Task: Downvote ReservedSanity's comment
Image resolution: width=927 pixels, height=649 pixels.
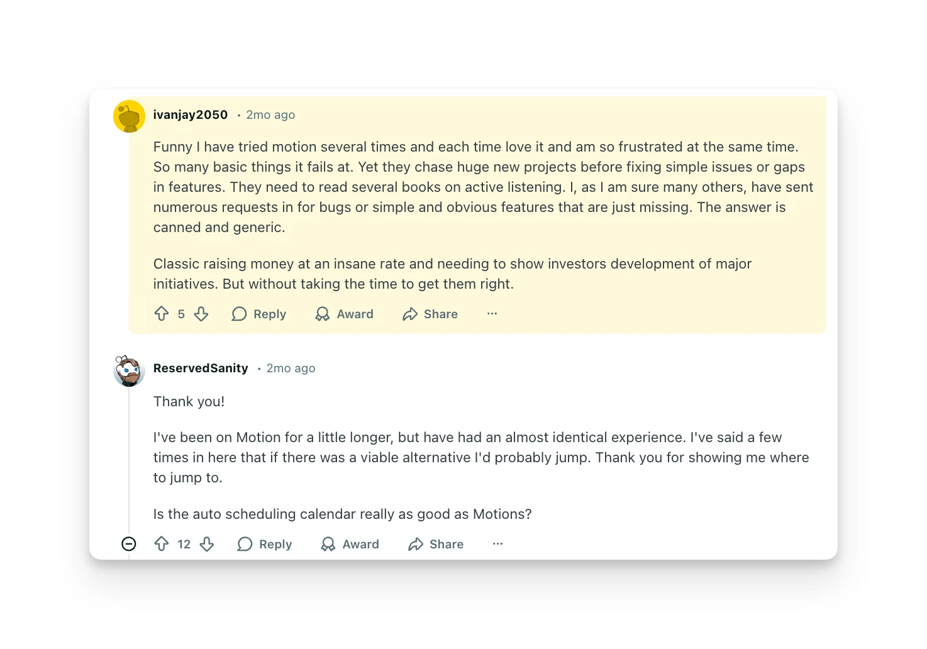Action: pyautogui.click(x=207, y=544)
